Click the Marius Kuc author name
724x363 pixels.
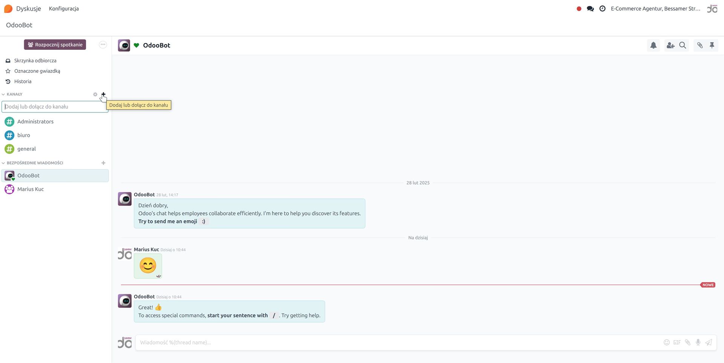pyautogui.click(x=146, y=249)
